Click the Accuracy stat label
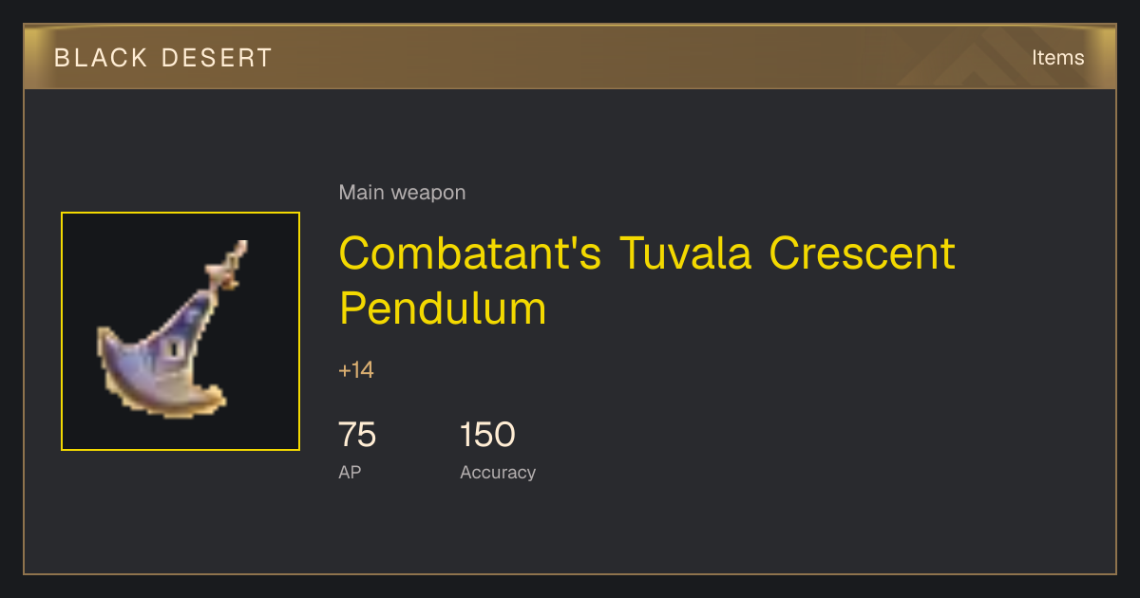This screenshot has width=1140, height=598. click(498, 472)
